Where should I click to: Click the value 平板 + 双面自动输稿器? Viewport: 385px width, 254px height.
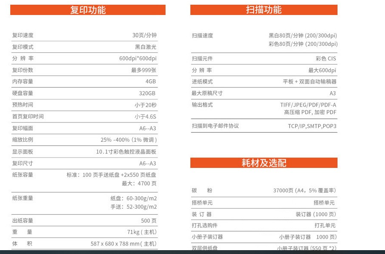(x=310, y=81)
